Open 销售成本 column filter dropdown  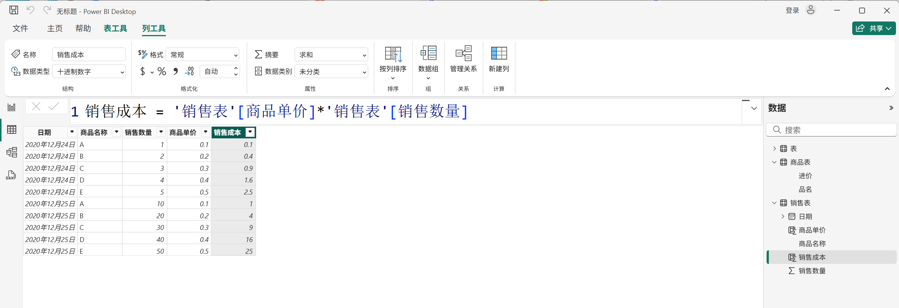pyautogui.click(x=250, y=132)
